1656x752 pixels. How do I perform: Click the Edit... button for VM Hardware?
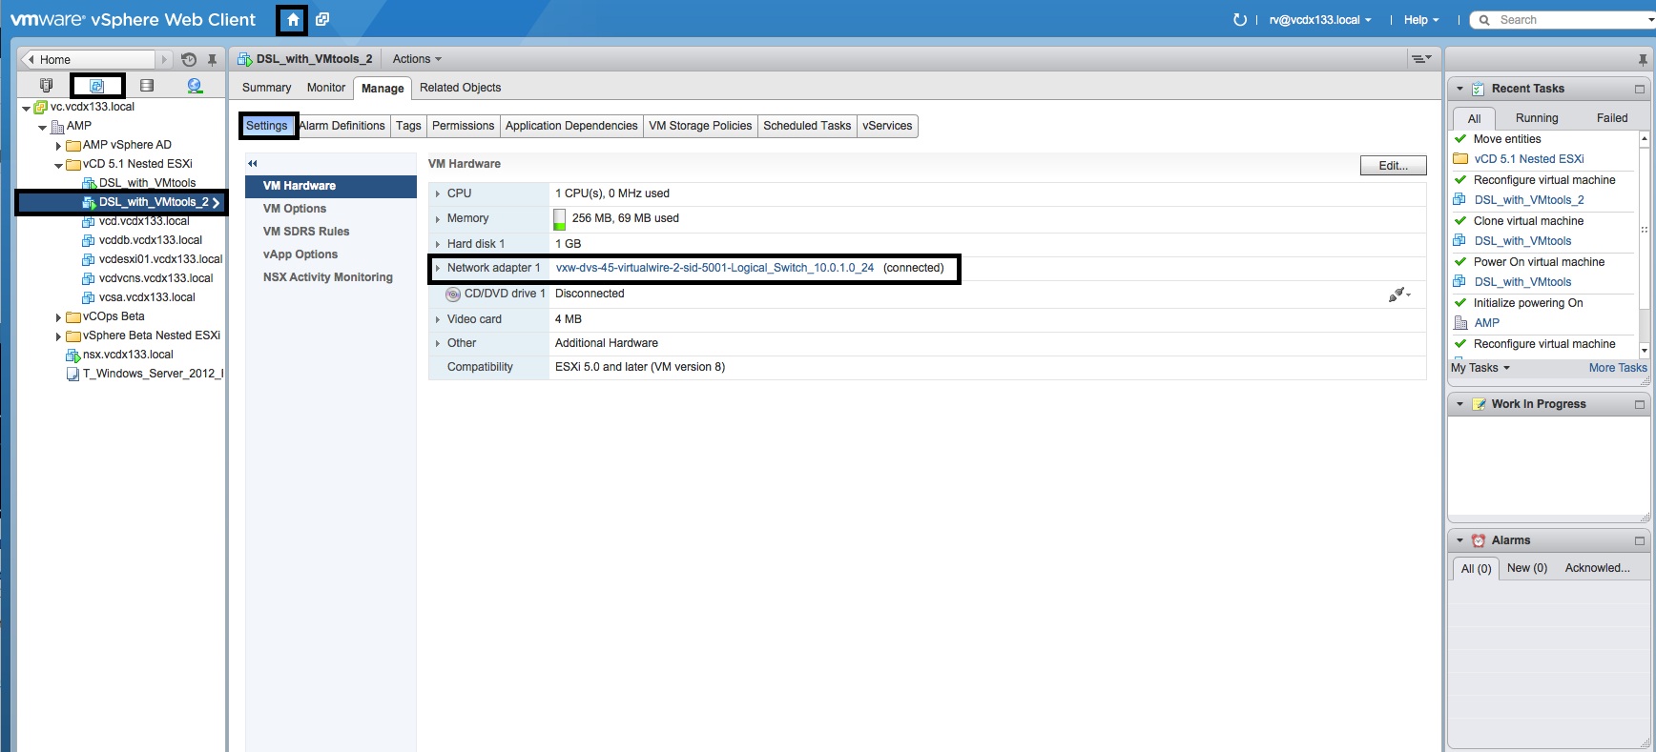point(1393,166)
